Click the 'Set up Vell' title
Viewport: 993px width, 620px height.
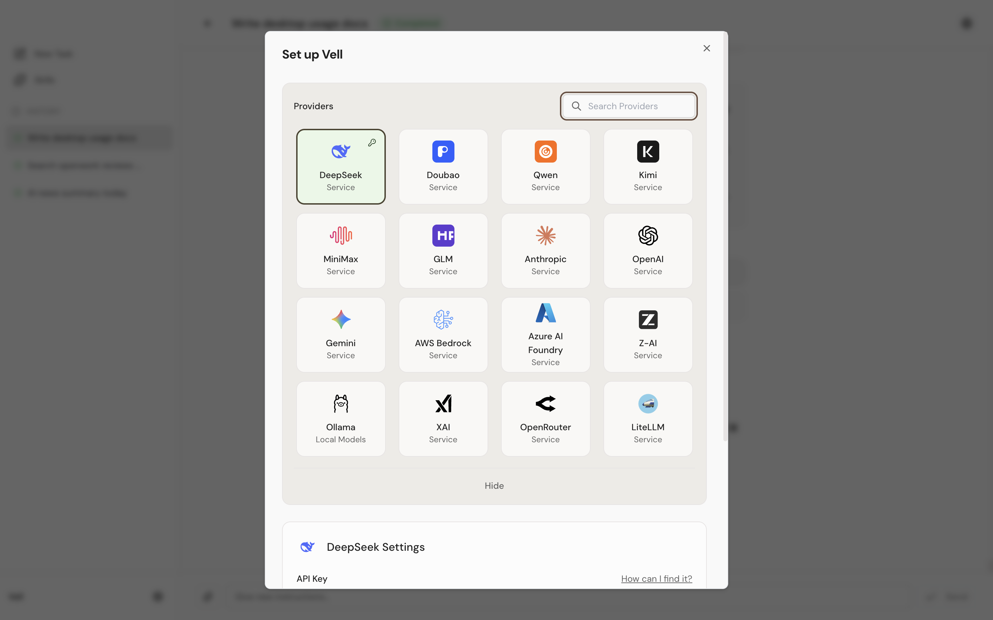tap(312, 54)
